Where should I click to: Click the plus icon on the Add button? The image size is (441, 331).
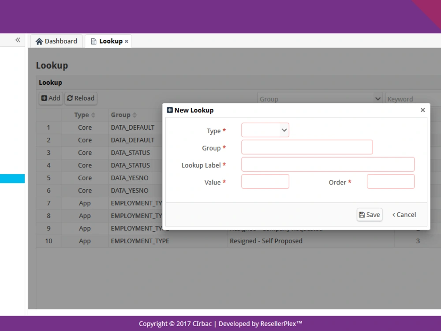(43, 98)
